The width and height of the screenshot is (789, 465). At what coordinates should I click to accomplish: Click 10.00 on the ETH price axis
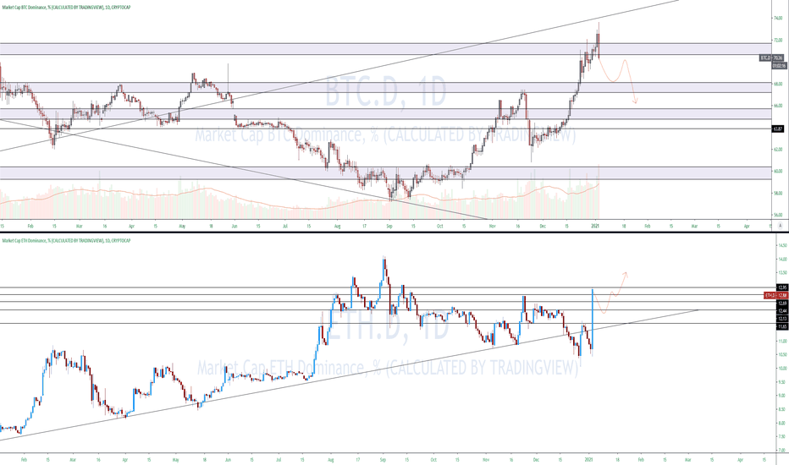point(782,368)
